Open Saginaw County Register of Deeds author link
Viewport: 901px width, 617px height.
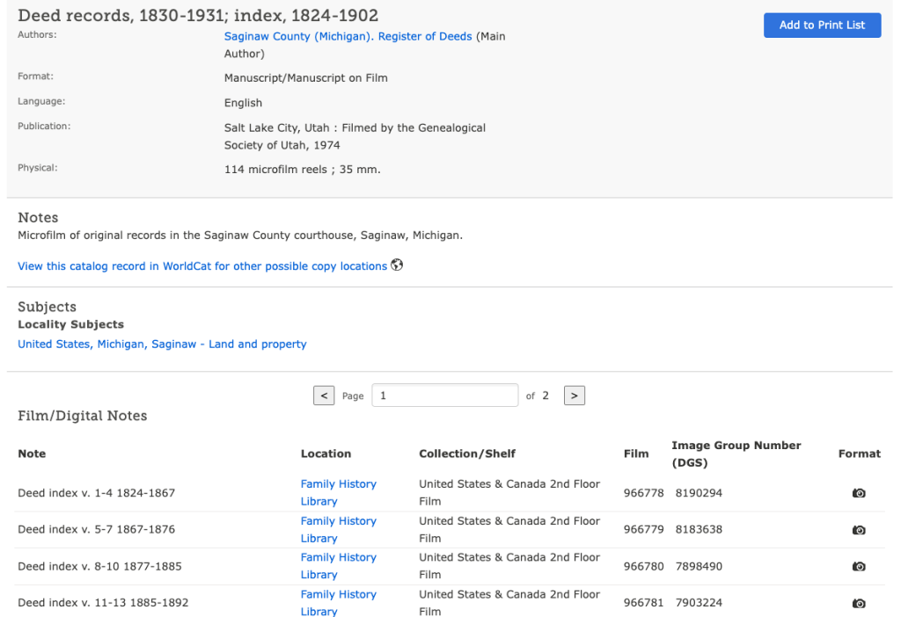[x=348, y=37]
